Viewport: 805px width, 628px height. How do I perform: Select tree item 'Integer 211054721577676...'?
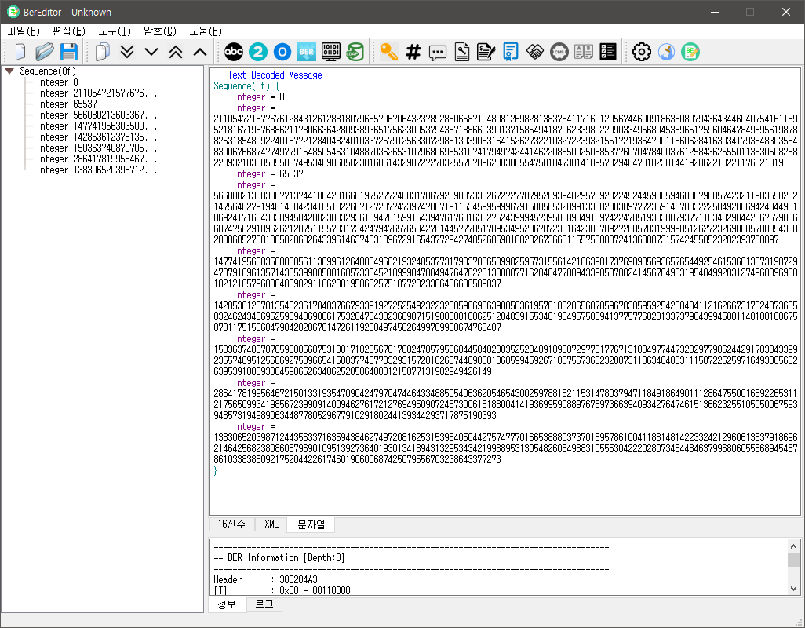[x=97, y=93]
